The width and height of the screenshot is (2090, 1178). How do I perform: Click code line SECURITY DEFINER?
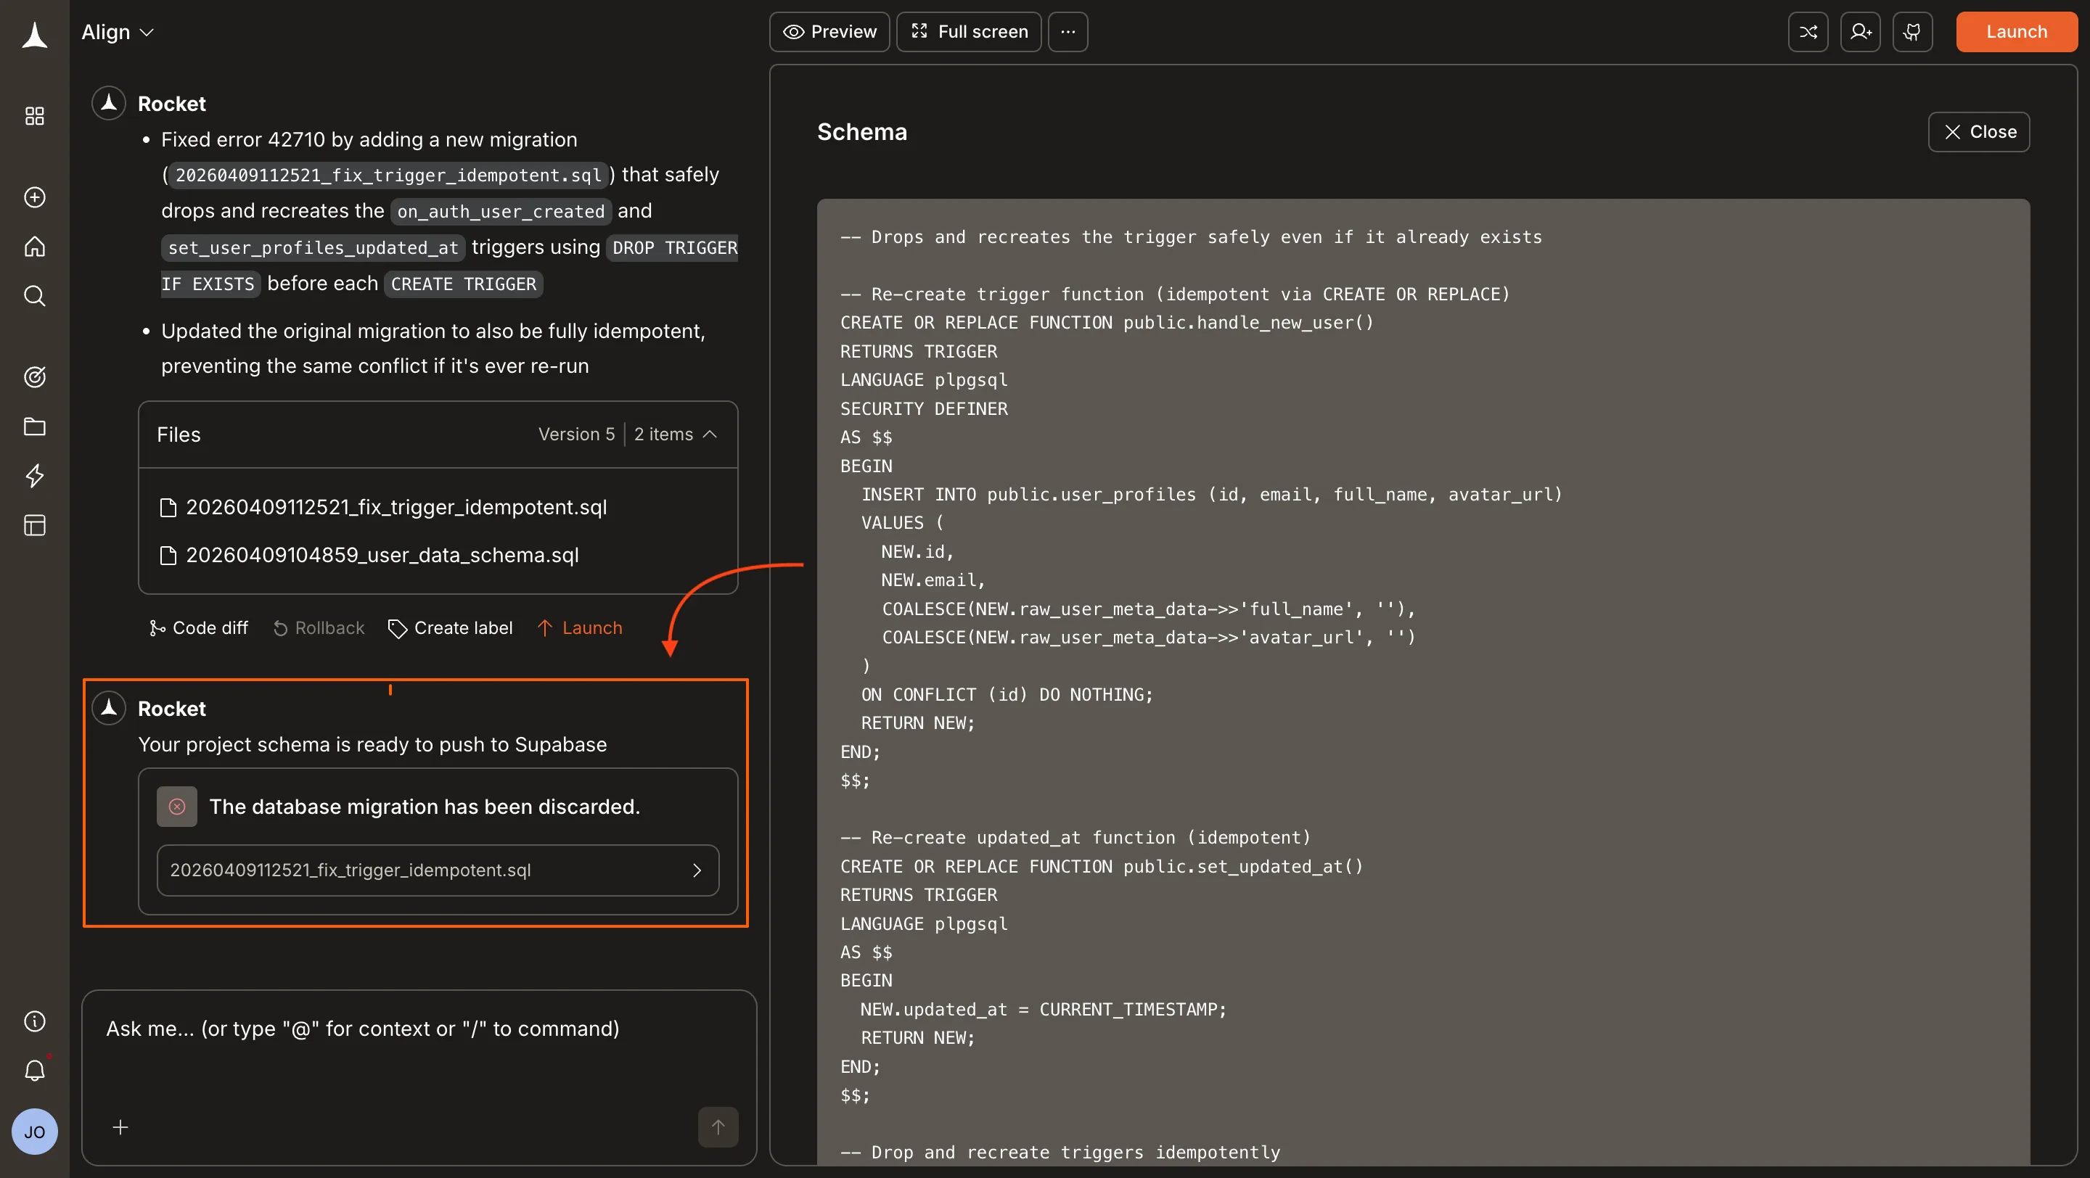[924, 408]
